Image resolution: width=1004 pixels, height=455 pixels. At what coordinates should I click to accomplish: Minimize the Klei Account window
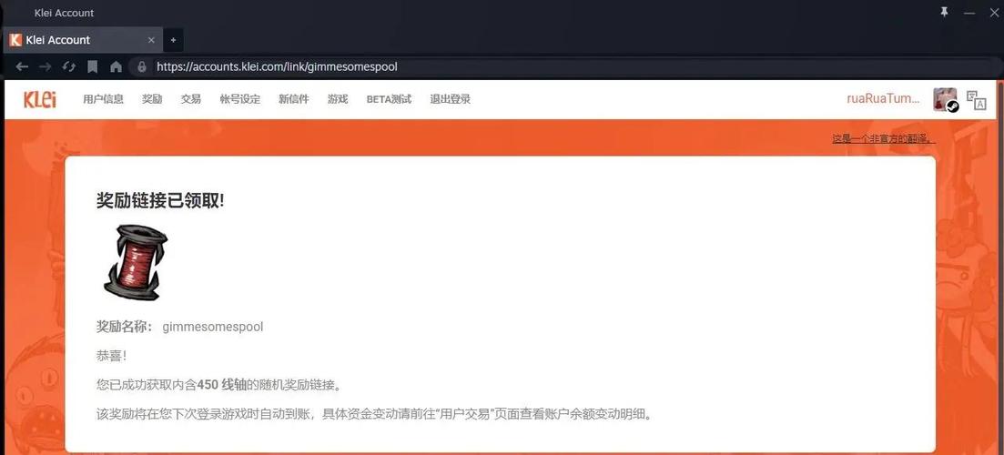pos(969,12)
